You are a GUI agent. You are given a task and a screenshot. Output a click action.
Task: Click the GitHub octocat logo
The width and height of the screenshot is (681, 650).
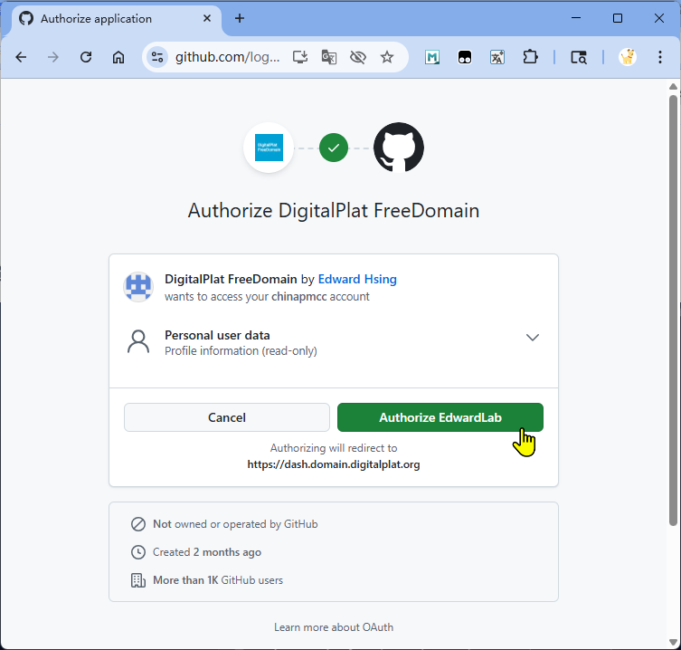(399, 147)
